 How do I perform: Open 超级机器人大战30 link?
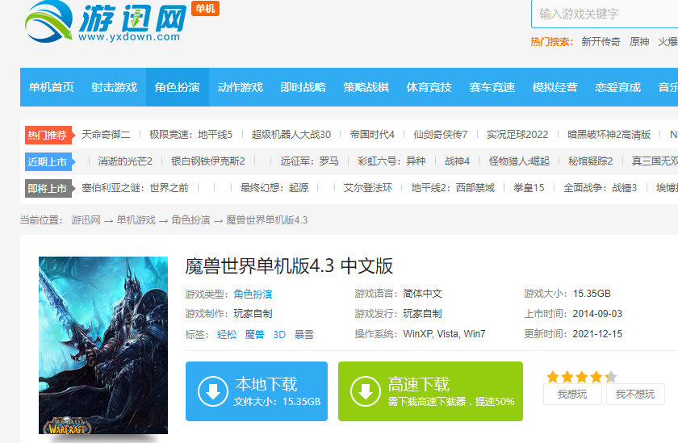[x=291, y=135]
